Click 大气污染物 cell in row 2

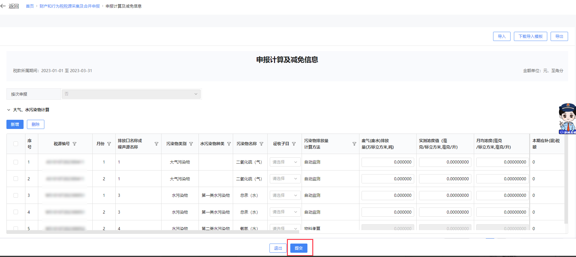click(x=180, y=179)
